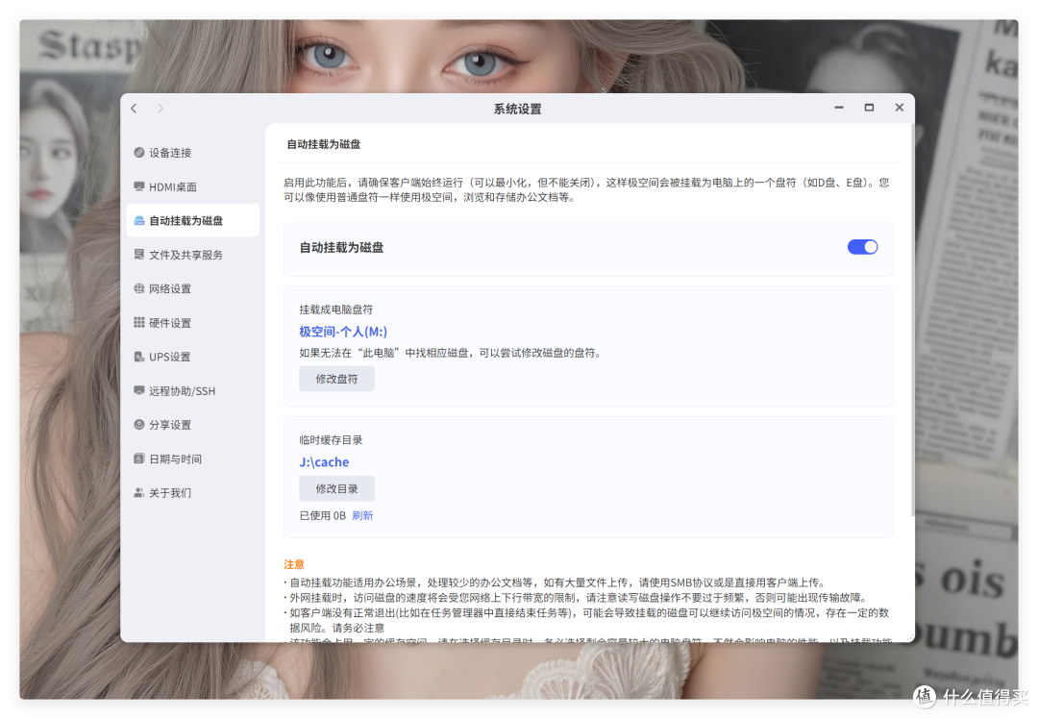This screenshot has height=719, width=1038.
Task: Turn off the 自动挂载为磁盘 switch
Action: [862, 247]
